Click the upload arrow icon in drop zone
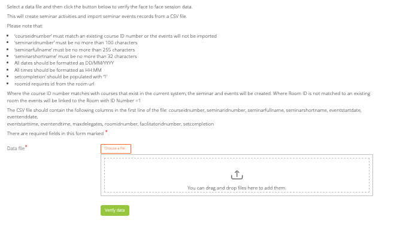 237,175
